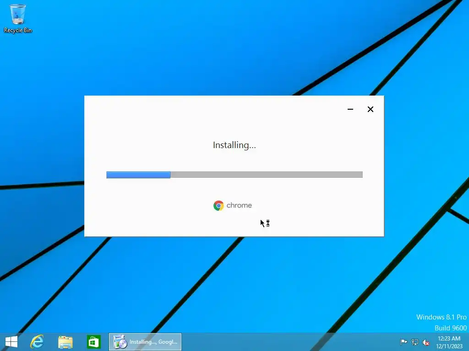
Task: Click the Action Center flag icon
Action: [x=404, y=342]
